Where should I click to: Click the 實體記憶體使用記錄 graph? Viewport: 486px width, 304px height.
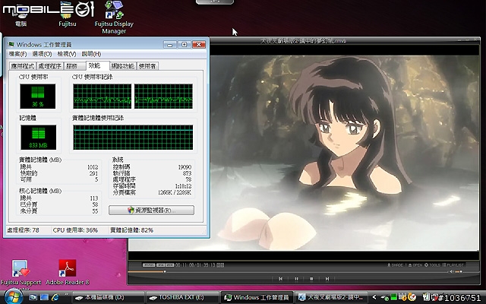[x=133, y=138]
